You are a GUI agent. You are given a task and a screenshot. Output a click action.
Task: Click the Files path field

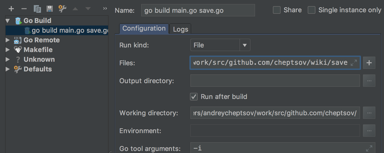point(275,63)
